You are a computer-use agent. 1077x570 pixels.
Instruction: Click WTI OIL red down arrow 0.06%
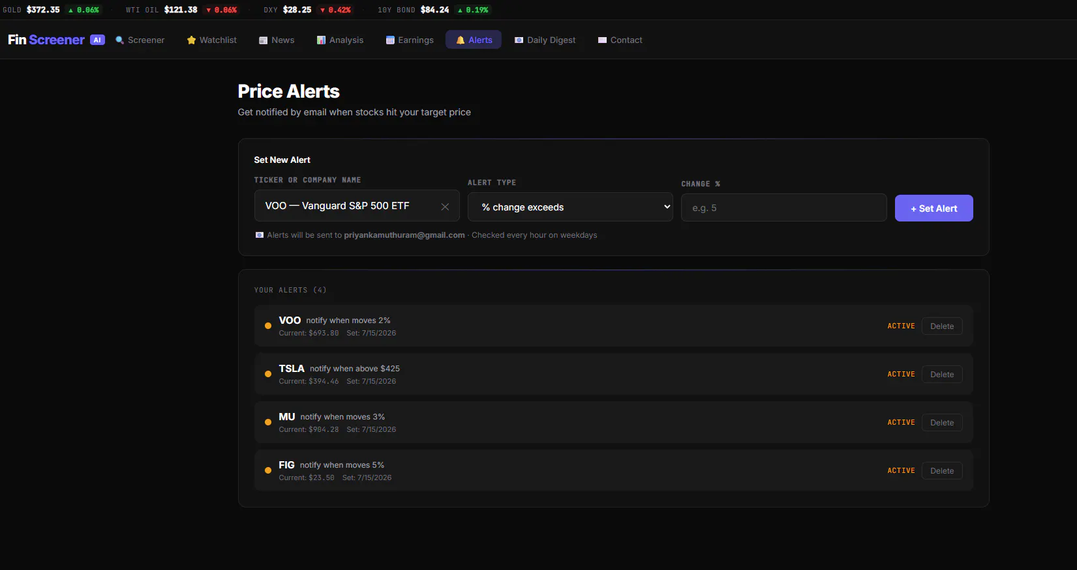(221, 10)
